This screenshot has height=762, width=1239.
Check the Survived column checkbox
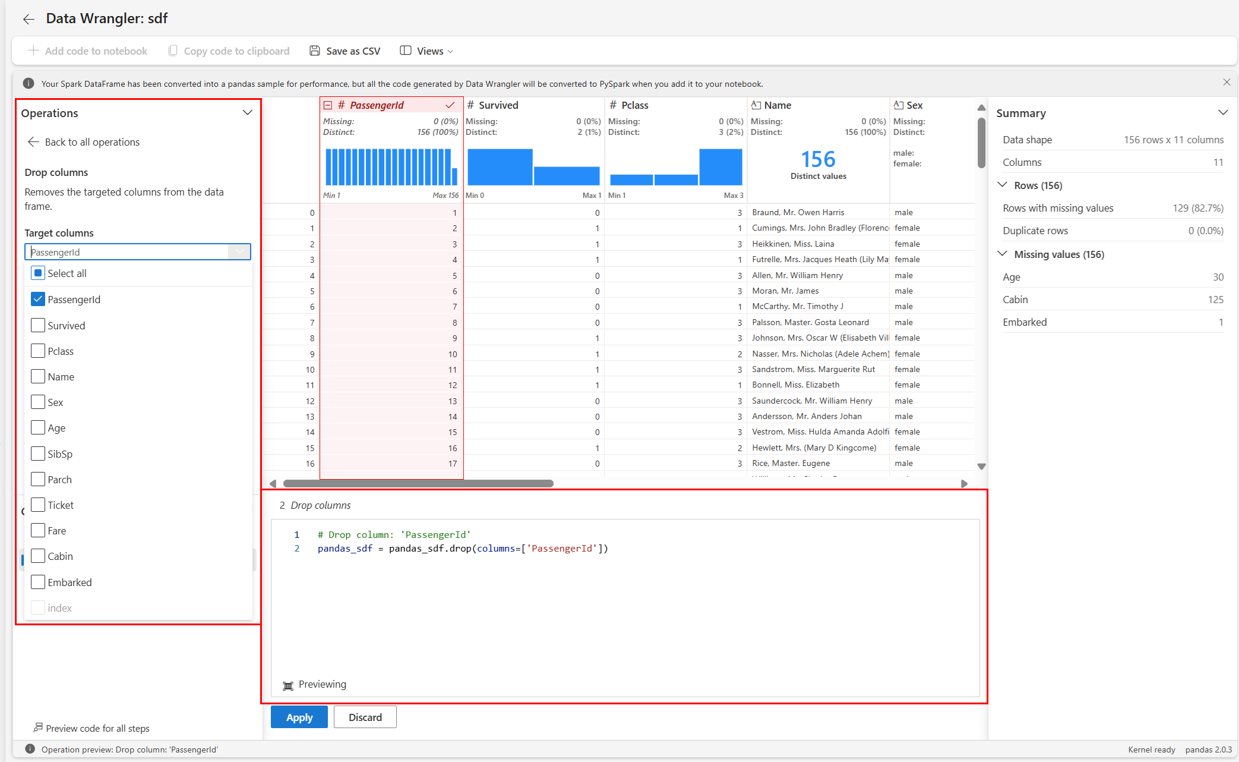point(38,325)
